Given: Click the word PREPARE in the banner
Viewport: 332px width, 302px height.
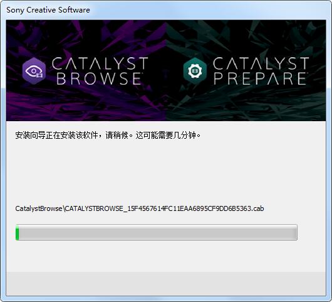Looking at the screenshot, I should click(260, 78).
